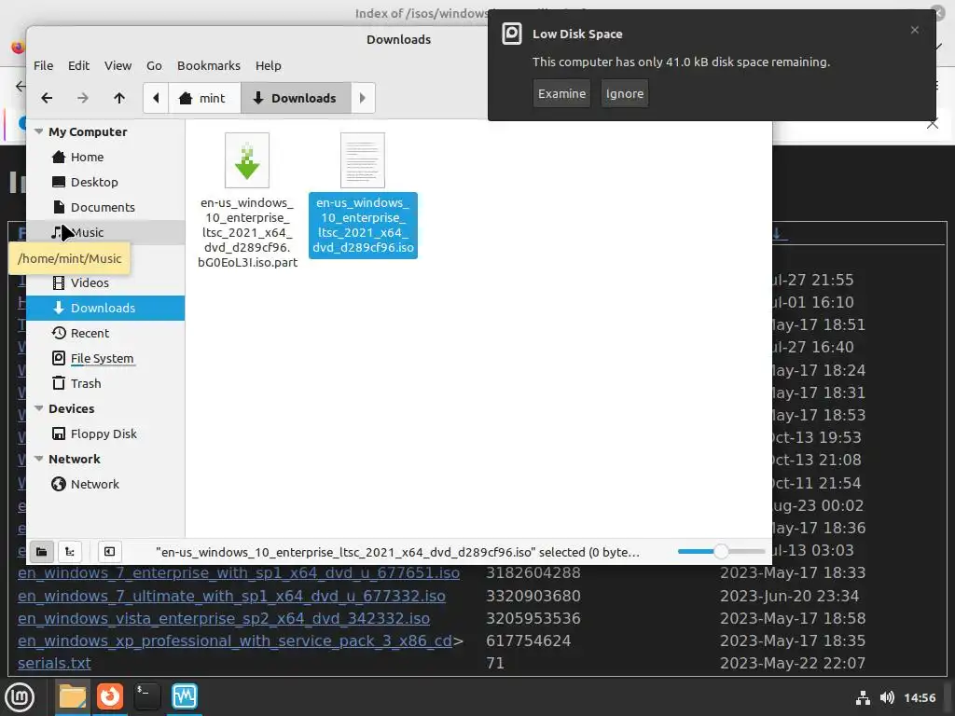The image size is (955, 716).
Task: Show places view in sidebar
Action: click(x=41, y=552)
